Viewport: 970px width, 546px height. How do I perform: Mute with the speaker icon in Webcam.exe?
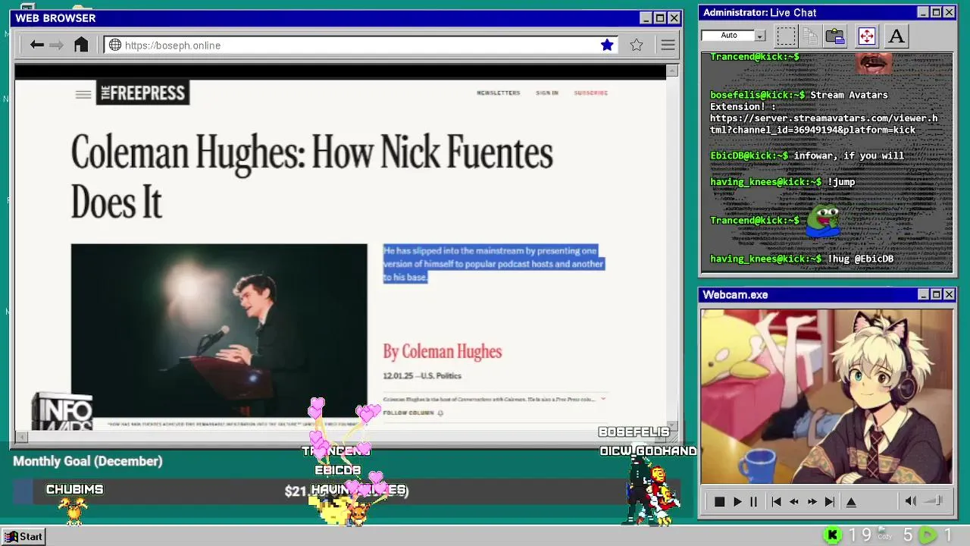(x=911, y=500)
